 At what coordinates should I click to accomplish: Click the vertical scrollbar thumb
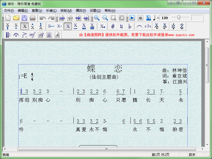point(207,65)
